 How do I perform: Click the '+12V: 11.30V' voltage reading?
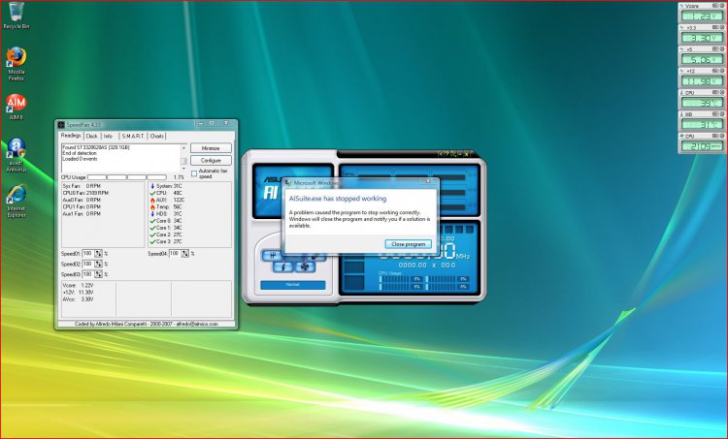(x=78, y=293)
